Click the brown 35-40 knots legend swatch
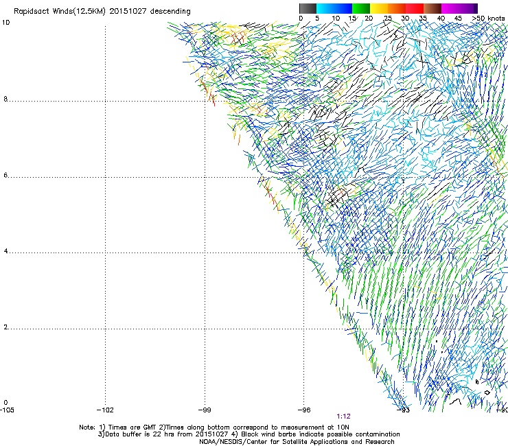The image size is (508, 446). [x=432, y=8]
